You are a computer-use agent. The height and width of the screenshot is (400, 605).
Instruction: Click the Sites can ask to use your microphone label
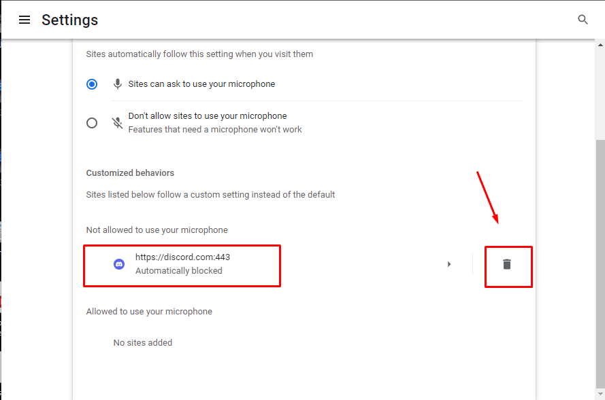click(202, 84)
